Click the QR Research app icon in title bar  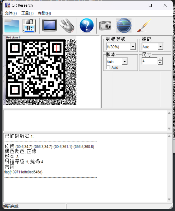[x=8, y=5]
